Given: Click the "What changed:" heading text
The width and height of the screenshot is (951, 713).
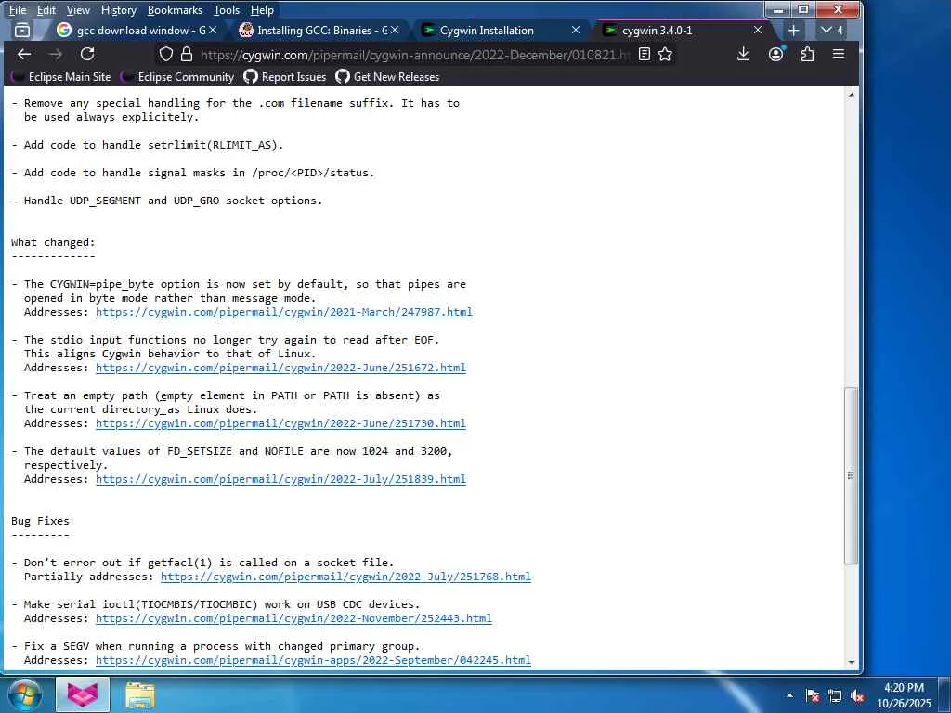Looking at the screenshot, I should pos(53,242).
